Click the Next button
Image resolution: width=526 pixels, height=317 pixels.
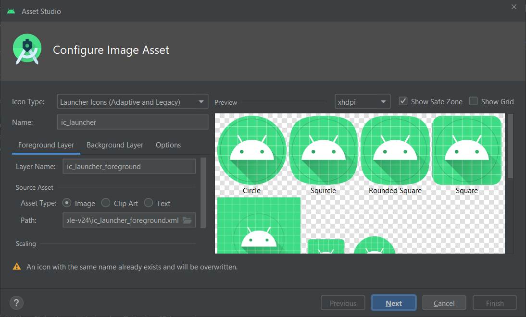(393, 303)
